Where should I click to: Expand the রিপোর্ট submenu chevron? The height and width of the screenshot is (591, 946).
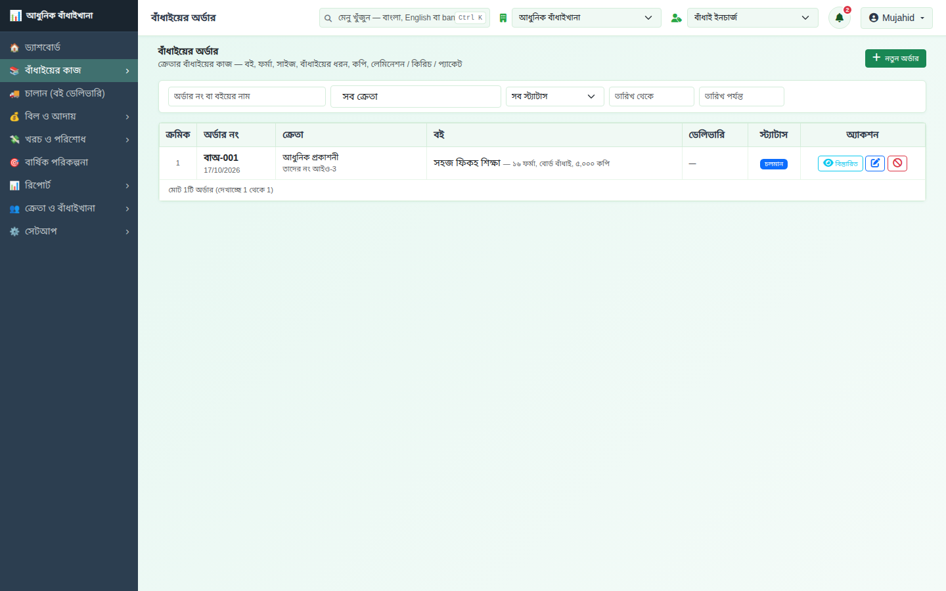pos(127,186)
